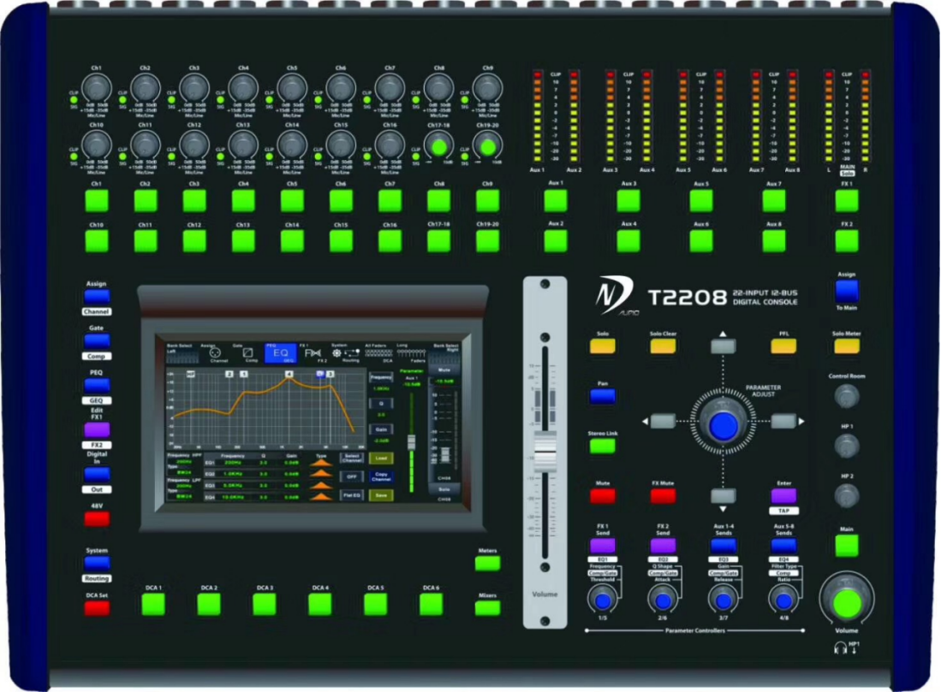Toggle the red FX Mute button
This screenshot has height=692, width=941.
(x=663, y=496)
